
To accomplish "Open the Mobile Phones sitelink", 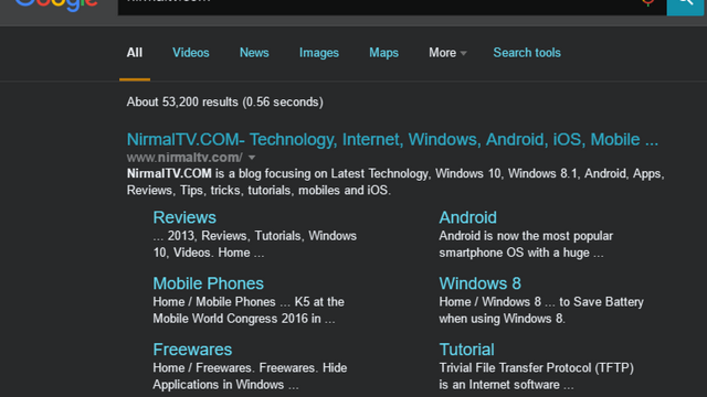I will [208, 283].
